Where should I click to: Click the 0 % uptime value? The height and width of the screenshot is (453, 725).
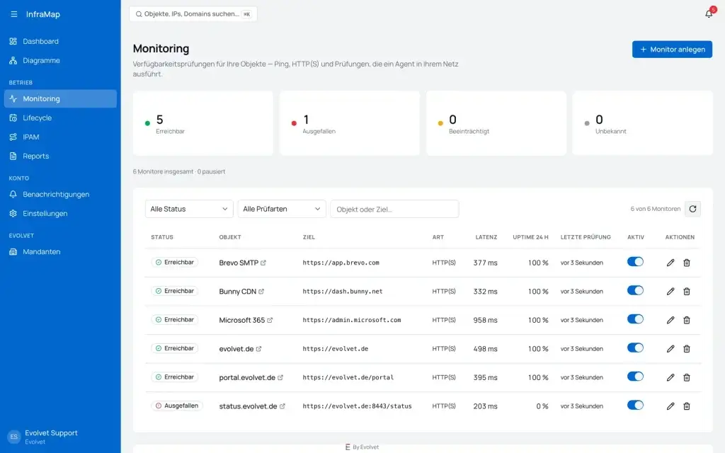click(542, 406)
